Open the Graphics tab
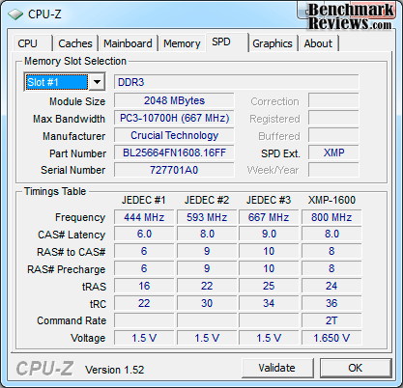The width and height of the screenshot is (403, 388). [273, 43]
